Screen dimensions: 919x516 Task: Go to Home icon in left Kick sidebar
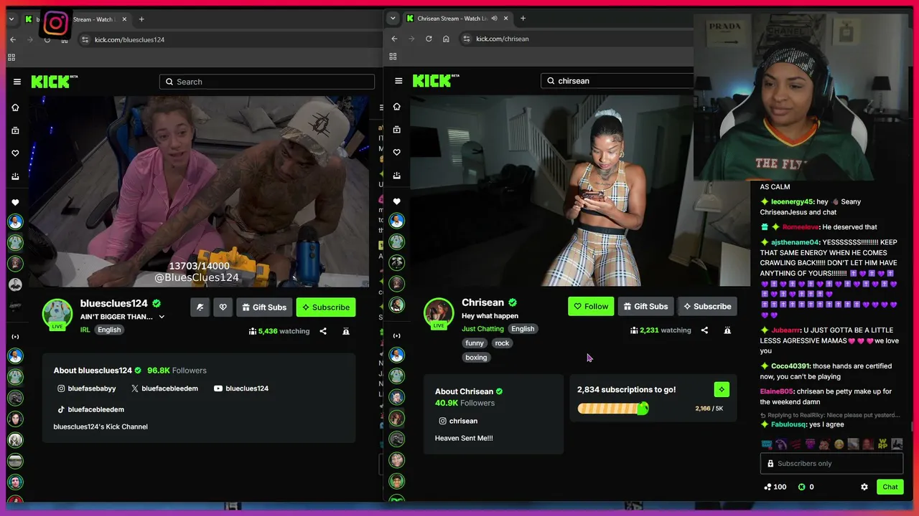tap(15, 107)
